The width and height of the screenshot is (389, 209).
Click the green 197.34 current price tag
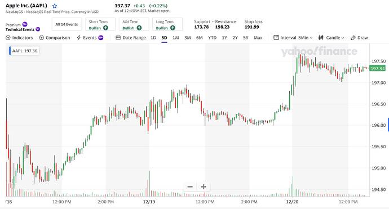[377, 68]
